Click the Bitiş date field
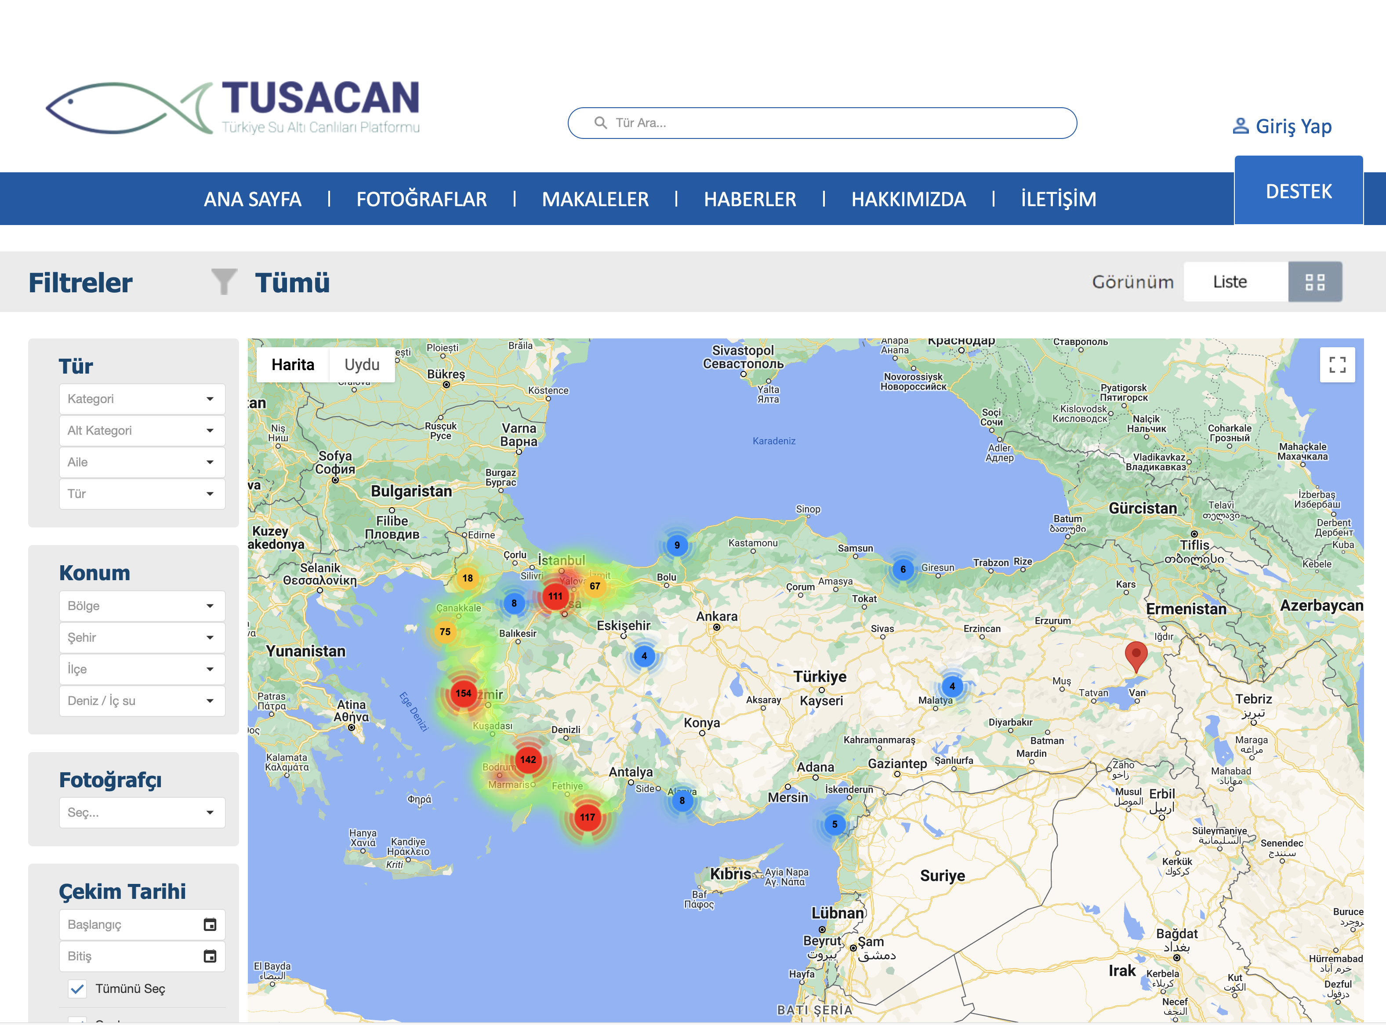The width and height of the screenshot is (1386, 1025). 142,956
